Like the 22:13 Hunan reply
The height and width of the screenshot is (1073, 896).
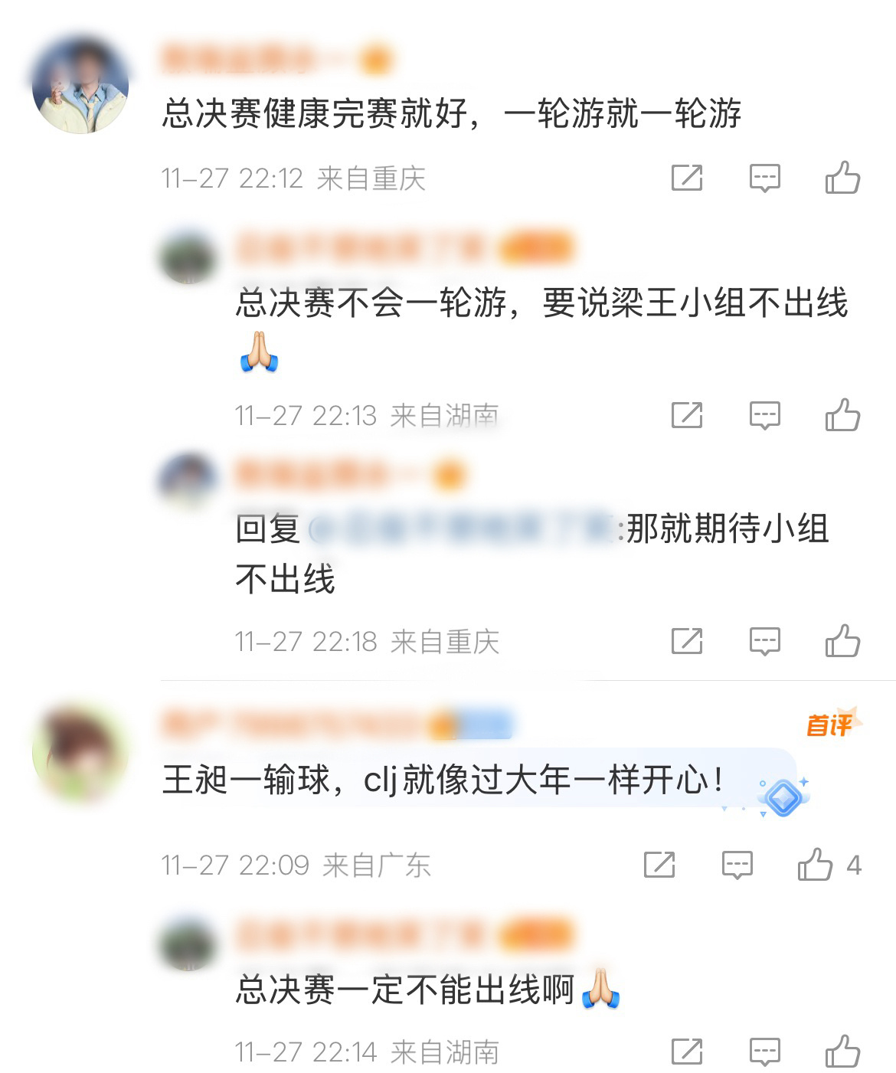[x=842, y=415]
